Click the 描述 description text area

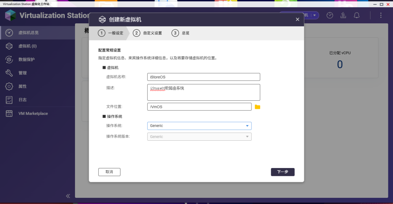point(203,92)
